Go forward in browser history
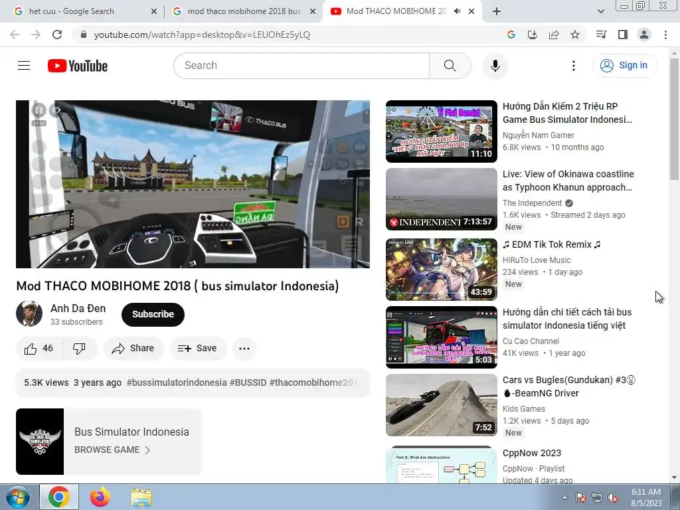 coord(36,35)
